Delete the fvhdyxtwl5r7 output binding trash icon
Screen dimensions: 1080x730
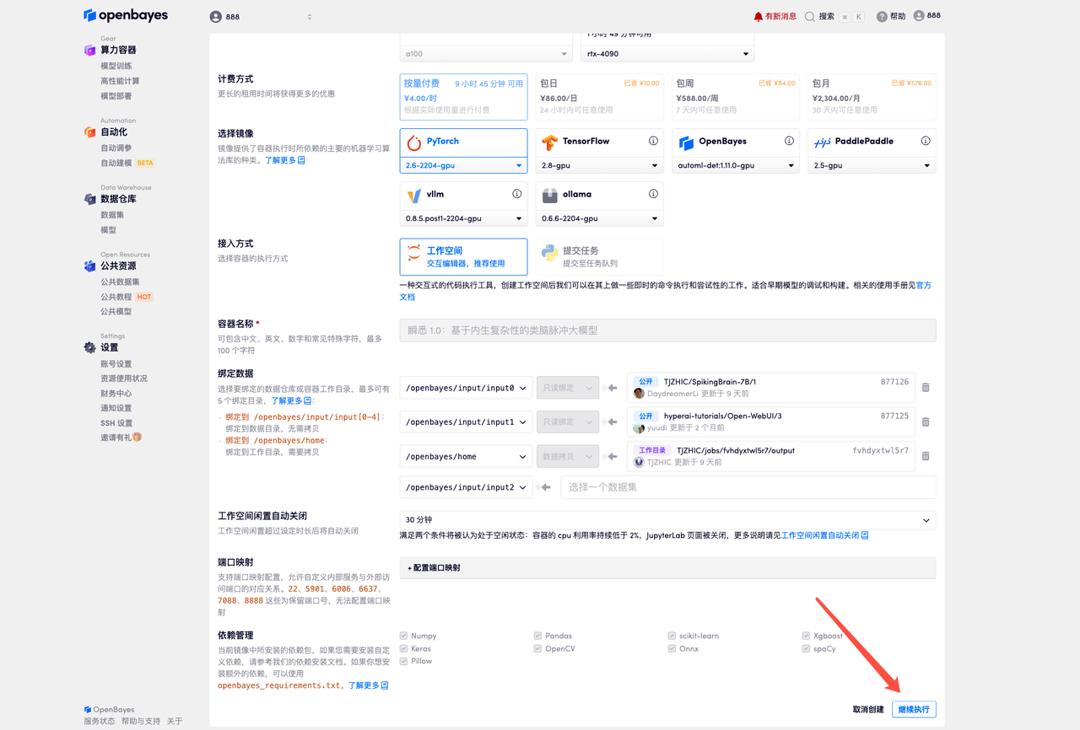coord(926,456)
